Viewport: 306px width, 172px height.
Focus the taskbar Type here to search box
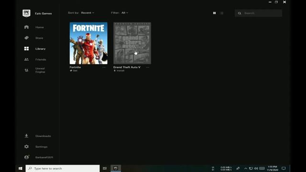click(x=63, y=168)
